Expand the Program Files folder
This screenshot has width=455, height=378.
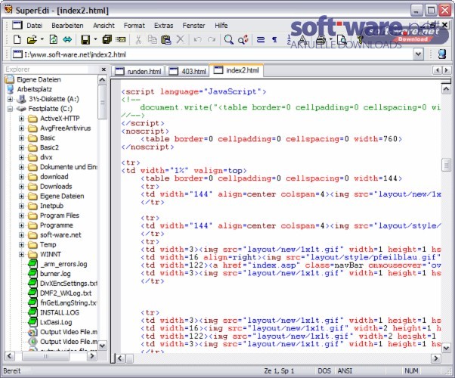point(21,215)
